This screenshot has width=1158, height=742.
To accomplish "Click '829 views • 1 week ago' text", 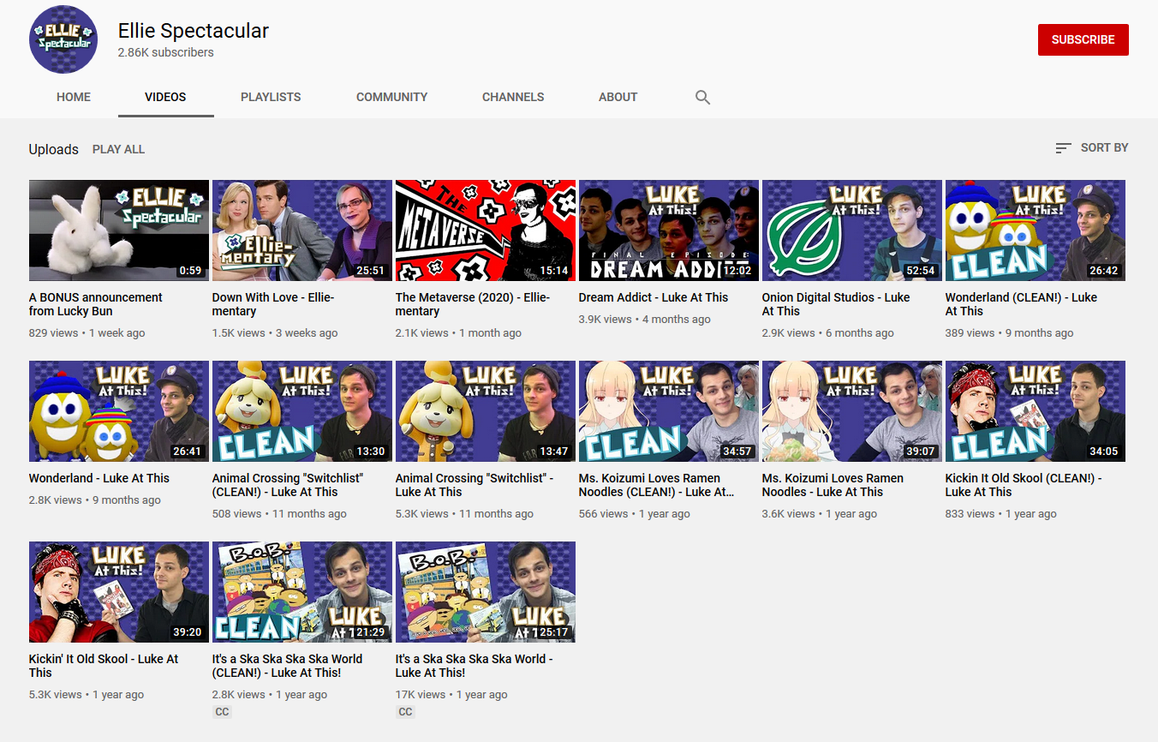I will coord(87,333).
